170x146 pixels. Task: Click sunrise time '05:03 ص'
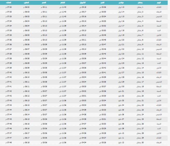[83, 87]
